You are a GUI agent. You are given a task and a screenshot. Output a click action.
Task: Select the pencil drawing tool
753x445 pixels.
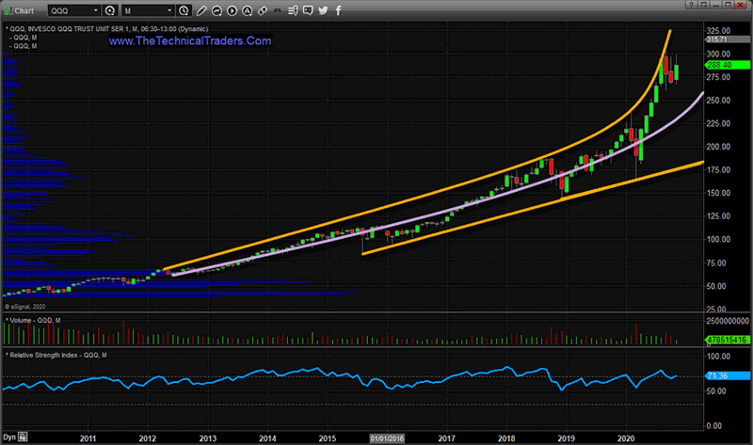click(x=202, y=10)
